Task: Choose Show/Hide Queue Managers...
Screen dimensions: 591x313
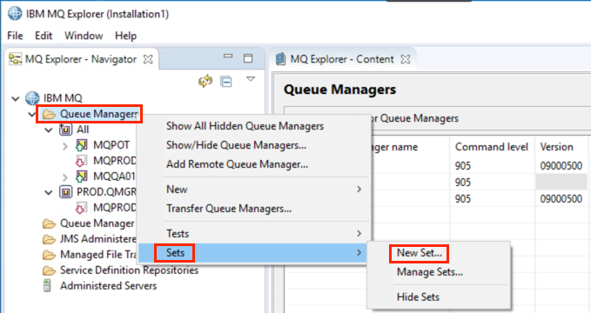Action: 237,145
